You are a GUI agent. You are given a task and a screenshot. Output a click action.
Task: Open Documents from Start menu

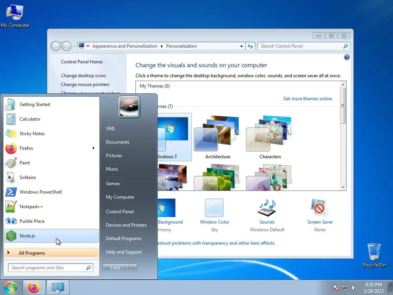117,142
